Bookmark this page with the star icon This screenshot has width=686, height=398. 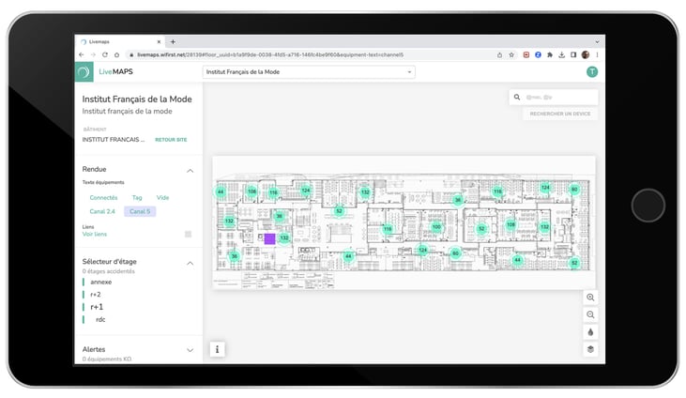point(511,54)
